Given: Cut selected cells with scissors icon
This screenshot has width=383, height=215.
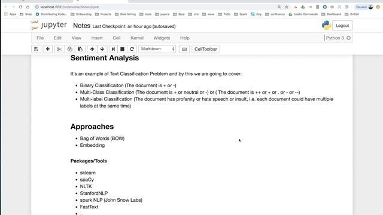Looking at the screenshot, I should click(x=59, y=49).
